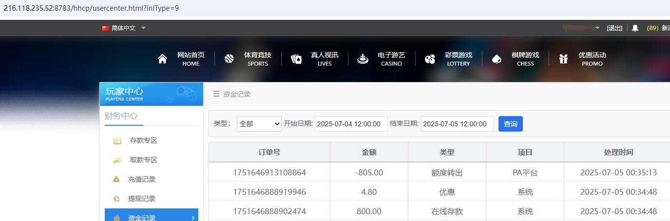Click the promo gift box icon
This screenshot has height=221, width=670.
click(563, 59)
